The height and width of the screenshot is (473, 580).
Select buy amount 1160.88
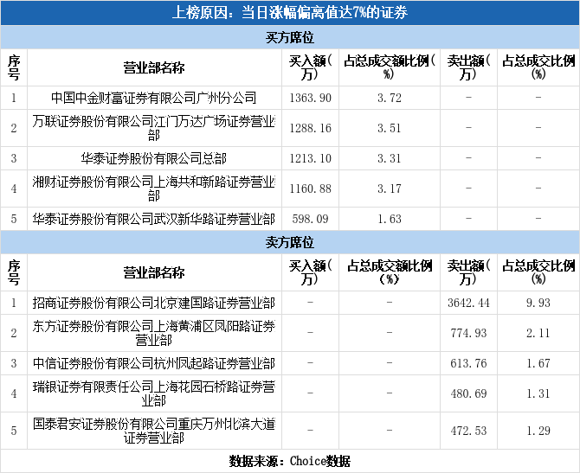click(311, 189)
